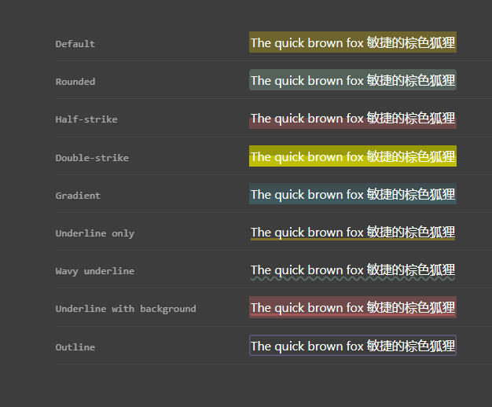Screen dimensions: 492x407
Task: Select the Wavy underline label
Action: tap(95, 271)
